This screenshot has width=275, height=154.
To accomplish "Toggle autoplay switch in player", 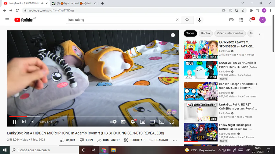I will click(113, 122).
